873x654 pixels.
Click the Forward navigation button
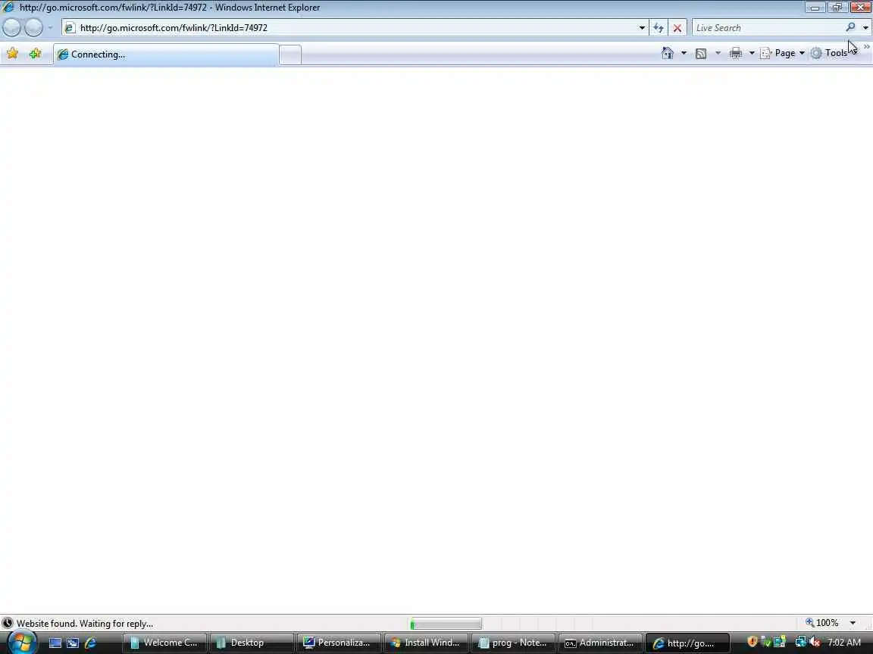coord(33,27)
